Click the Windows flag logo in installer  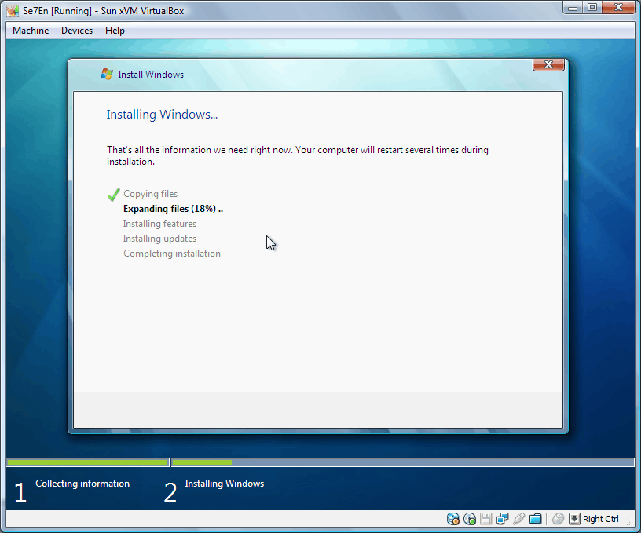pyautogui.click(x=107, y=74)
